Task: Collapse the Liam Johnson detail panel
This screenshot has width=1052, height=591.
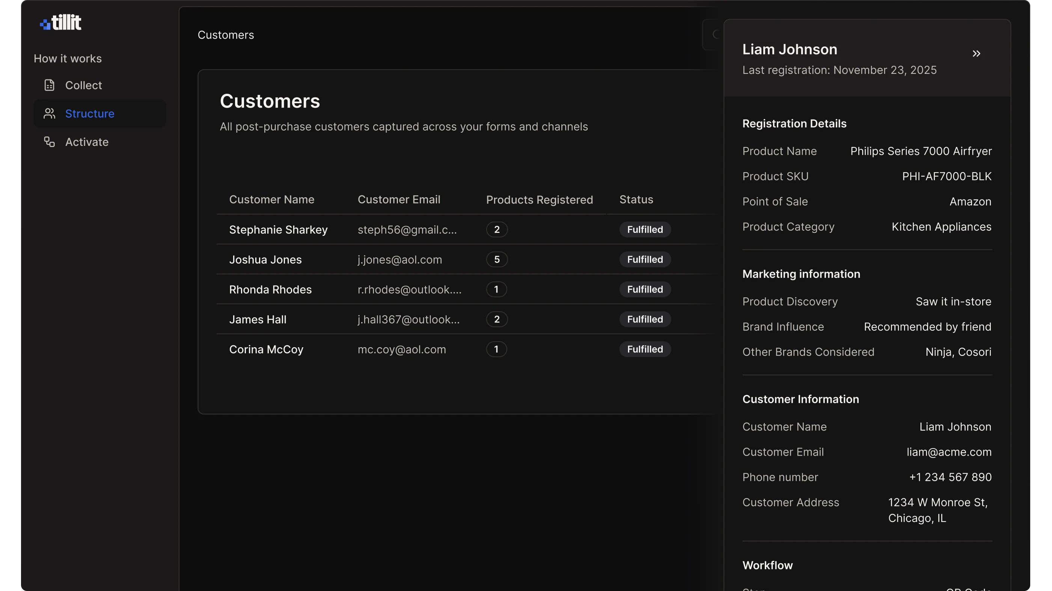Action: coord(976,54)
